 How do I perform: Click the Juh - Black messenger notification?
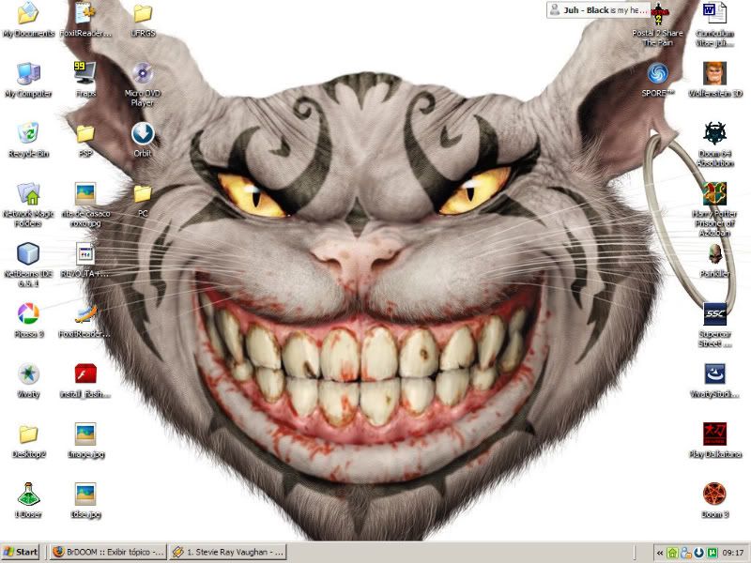[599, 10]
